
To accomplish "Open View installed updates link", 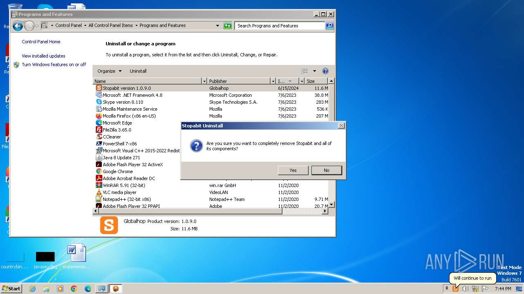I will click(43, 56).
